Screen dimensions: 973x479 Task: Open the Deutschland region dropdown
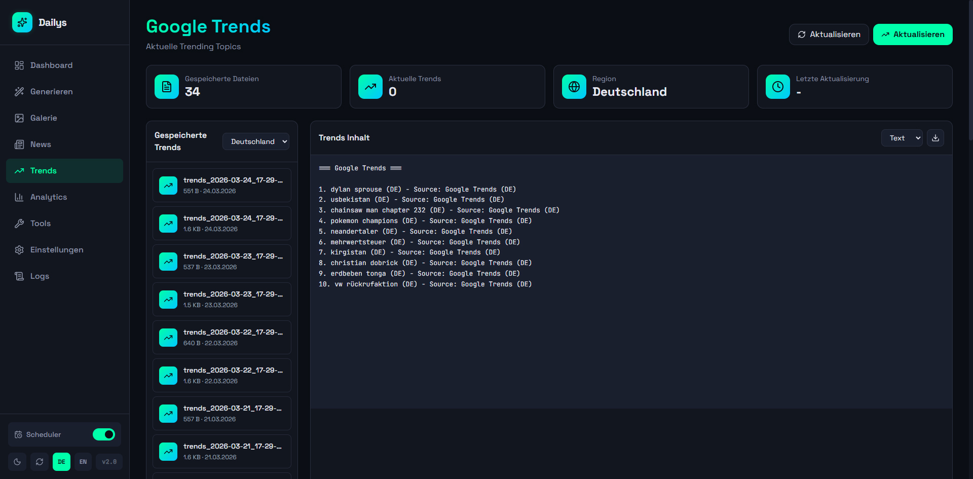tap(256, 141)
